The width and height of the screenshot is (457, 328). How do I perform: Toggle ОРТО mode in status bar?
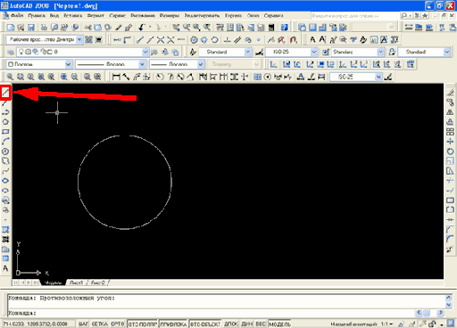pyautogui.click(x=117, y=324)
